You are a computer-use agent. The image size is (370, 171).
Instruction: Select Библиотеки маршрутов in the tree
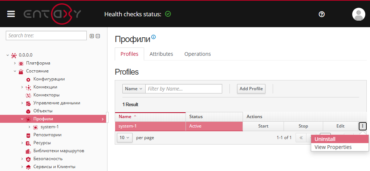coord(59,151)
